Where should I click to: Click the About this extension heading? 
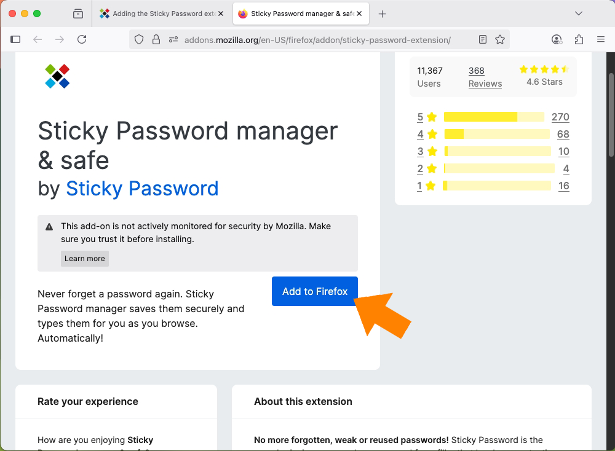point(303,401)
